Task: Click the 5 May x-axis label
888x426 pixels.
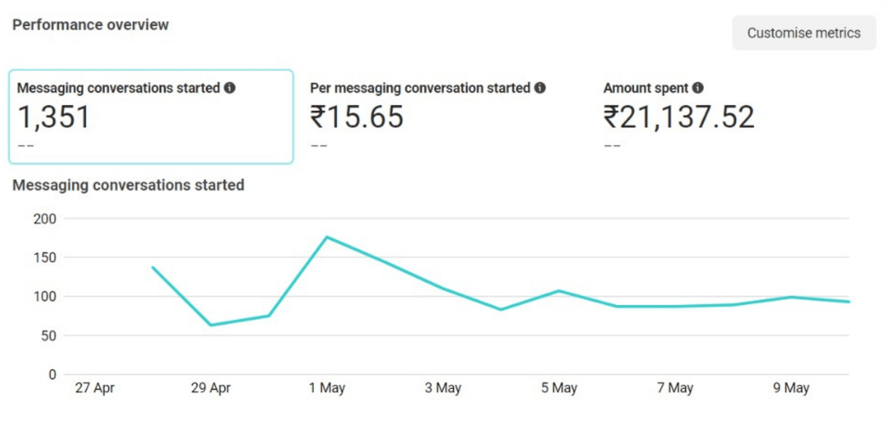Action: [559, 388]
